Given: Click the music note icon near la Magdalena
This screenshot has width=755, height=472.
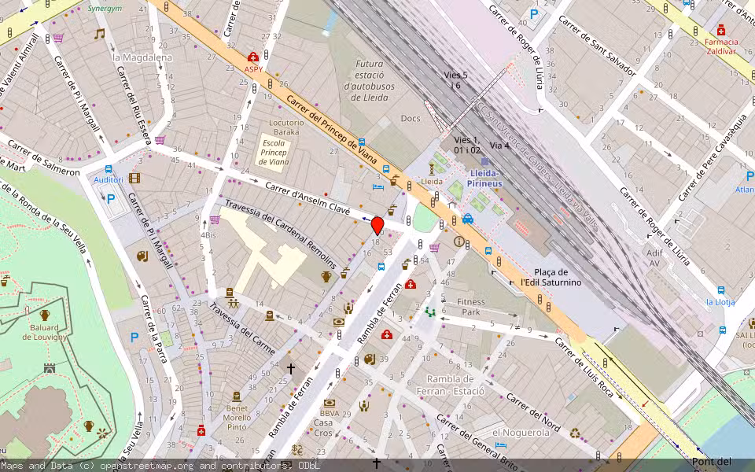Looking at the screenshot, I should coord(98,35).
